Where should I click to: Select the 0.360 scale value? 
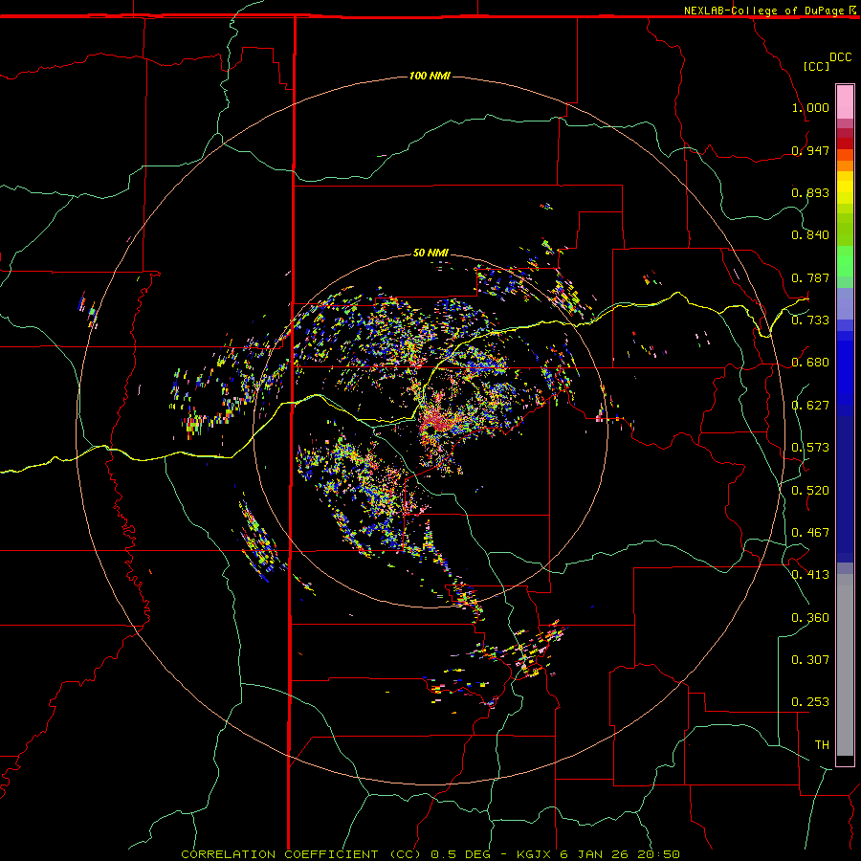[x=810, y=618]
